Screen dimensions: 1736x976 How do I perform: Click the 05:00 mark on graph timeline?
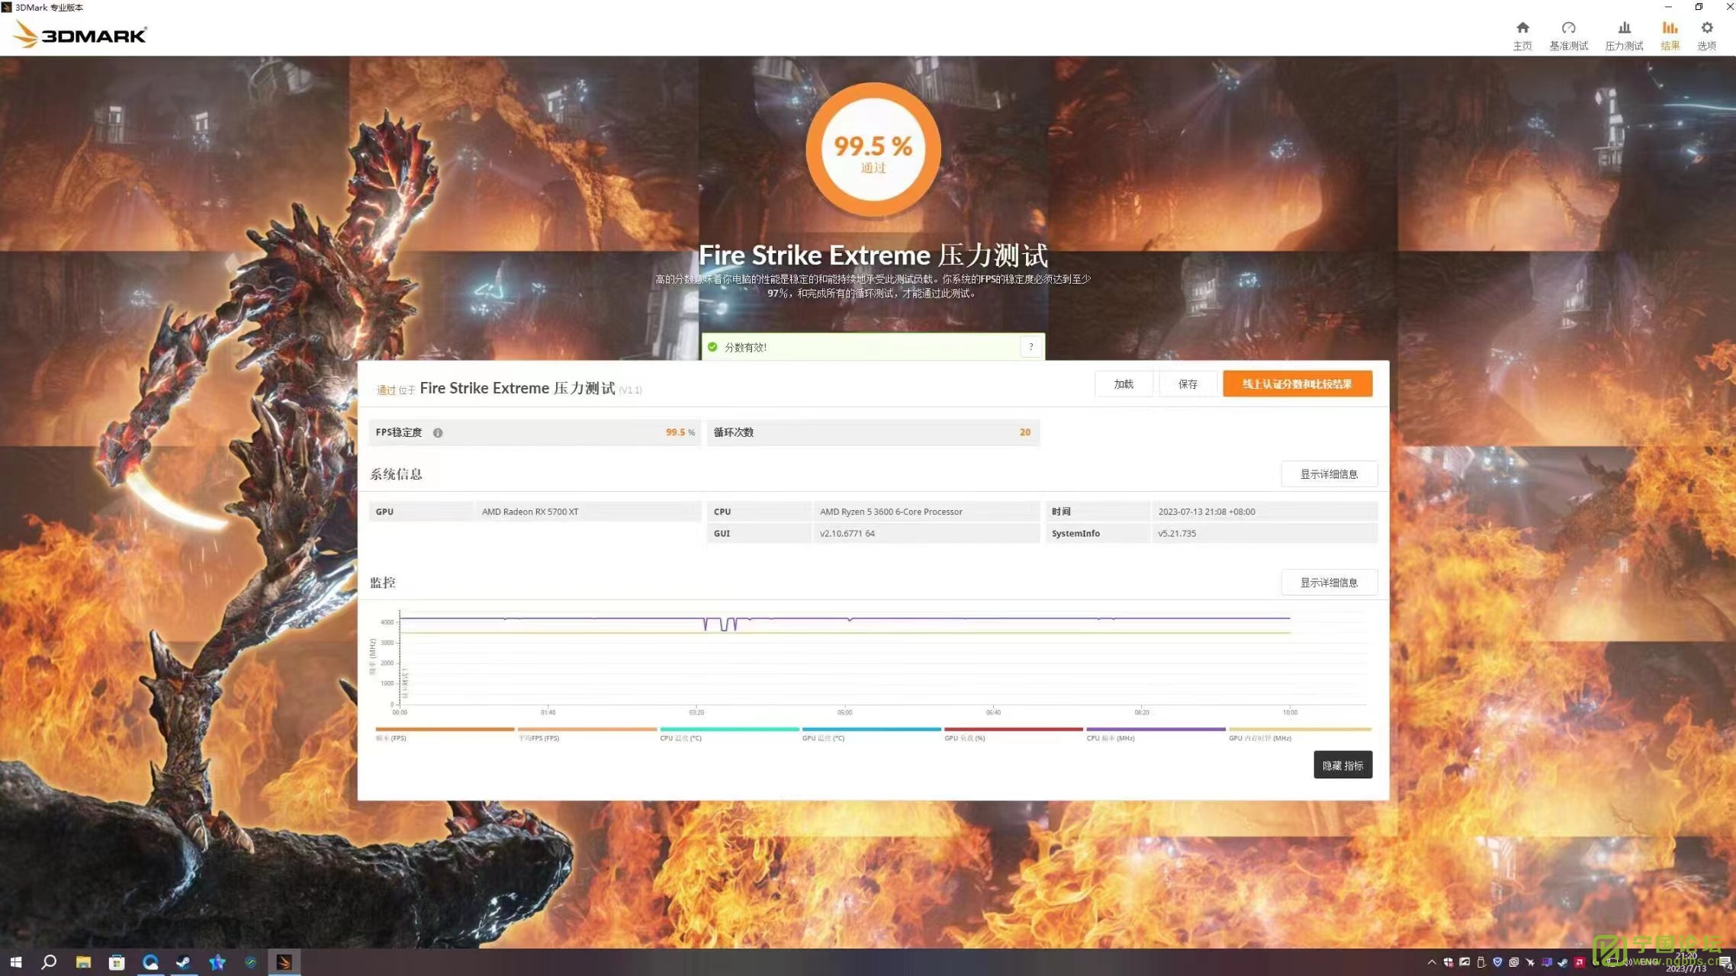(844, 712)
